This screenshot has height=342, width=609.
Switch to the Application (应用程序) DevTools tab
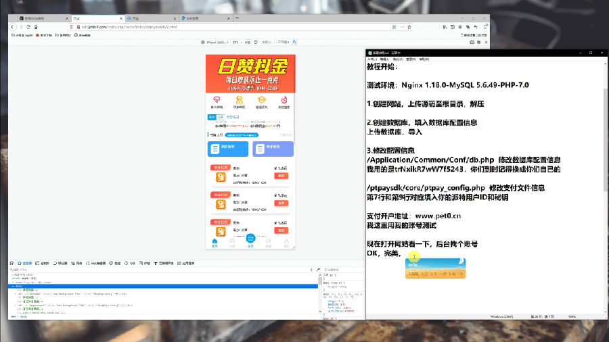(185, 264)
